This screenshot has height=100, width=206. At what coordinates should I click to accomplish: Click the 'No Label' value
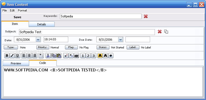click(x=146, y=48)
